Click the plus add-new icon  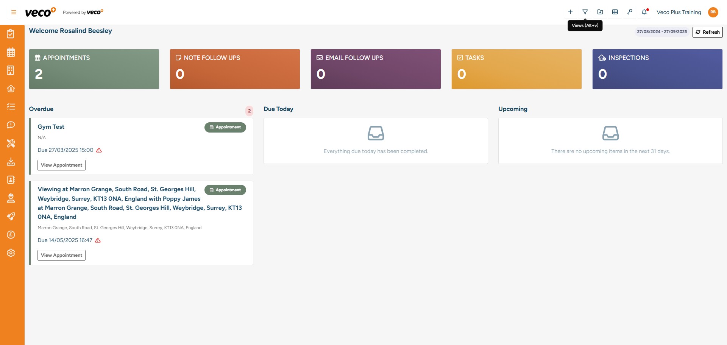click(570, 12)
